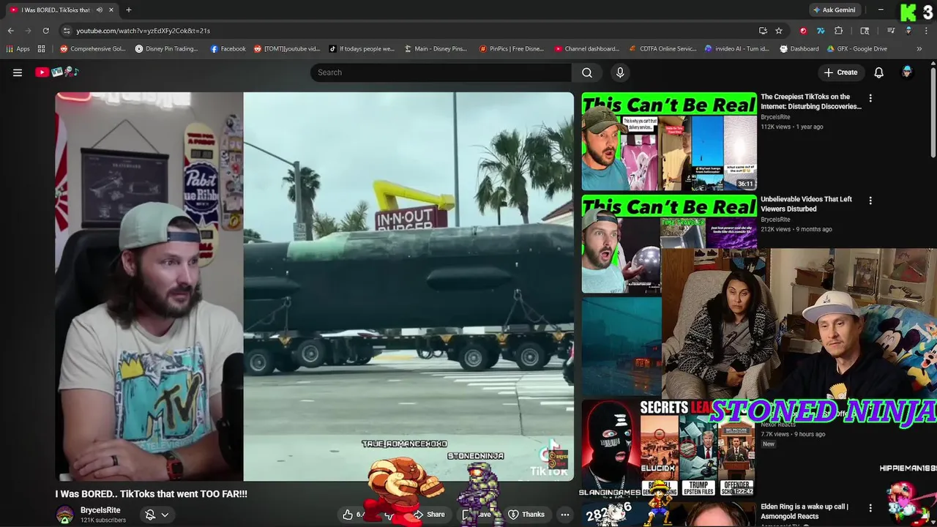Share the video
The height and width of the screenshot is (527, 937).
pyautogui.click(x=429, y=515)
